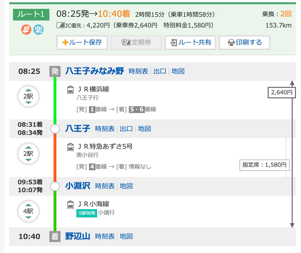The image size is (301, 253).
Task: Open 出口 for 八王子みなみ野
Action: pyautogui.click(x=160, y=71)
